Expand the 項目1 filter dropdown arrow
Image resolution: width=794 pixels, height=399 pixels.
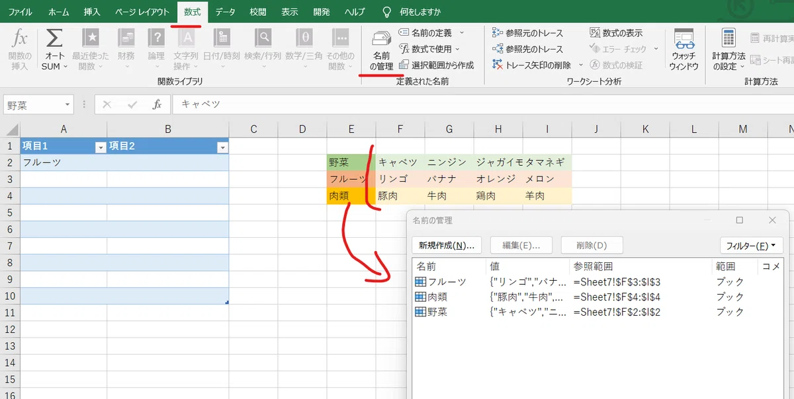pyautogui.click(x=101, y=148)
